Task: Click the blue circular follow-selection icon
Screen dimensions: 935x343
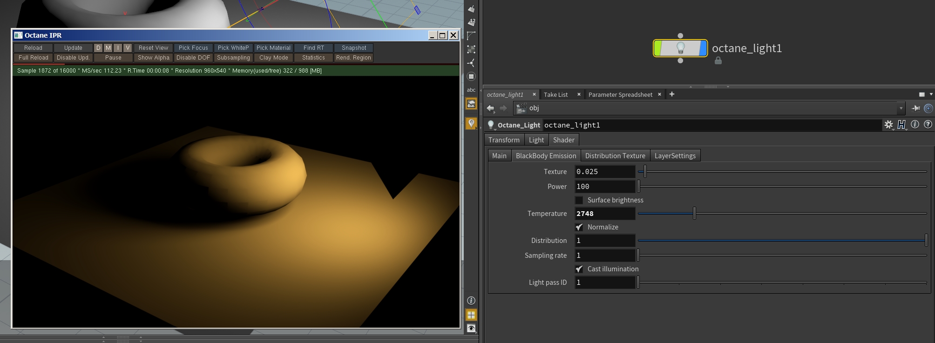Action: (x=928, y=108)
